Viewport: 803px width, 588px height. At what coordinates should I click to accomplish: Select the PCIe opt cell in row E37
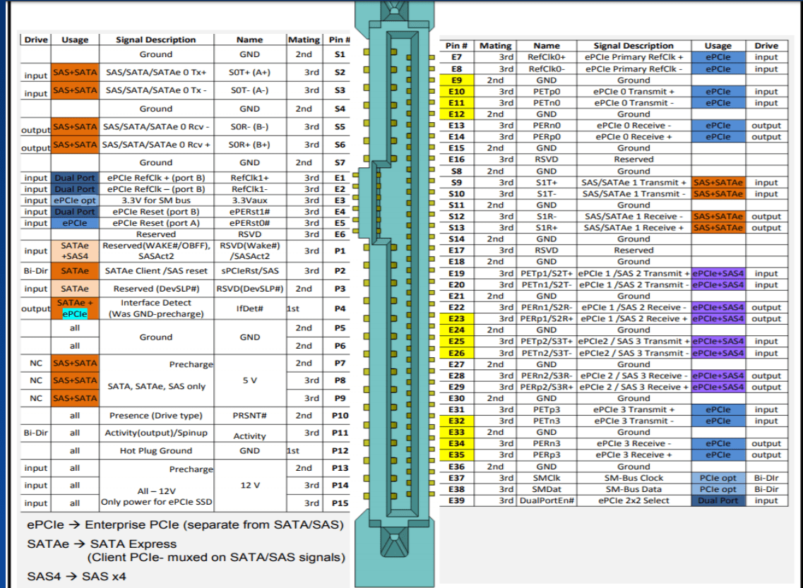pyautogui.click(x=718, y=478)
